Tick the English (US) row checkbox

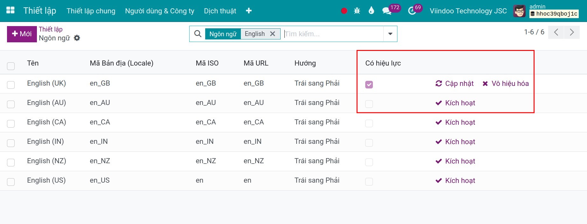(x=11, y=182)
